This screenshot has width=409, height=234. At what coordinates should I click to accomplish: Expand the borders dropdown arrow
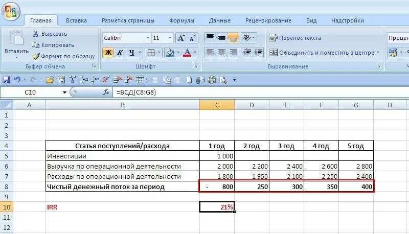point(159,53)
